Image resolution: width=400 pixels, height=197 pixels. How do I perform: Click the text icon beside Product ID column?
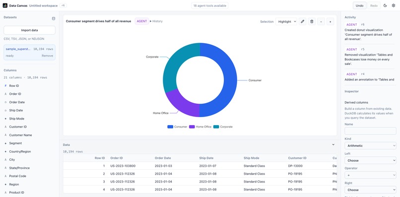point(5,193)
